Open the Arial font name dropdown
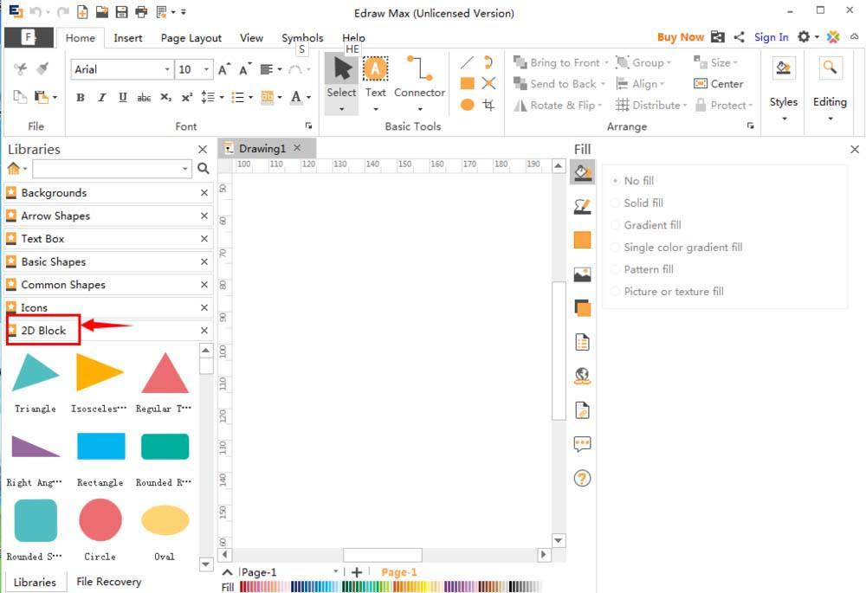Image resolution: width=866 pixels, height=593 pixels. coord(167,69)
